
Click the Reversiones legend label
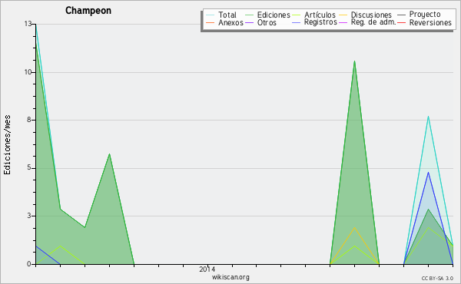point(430,22)
